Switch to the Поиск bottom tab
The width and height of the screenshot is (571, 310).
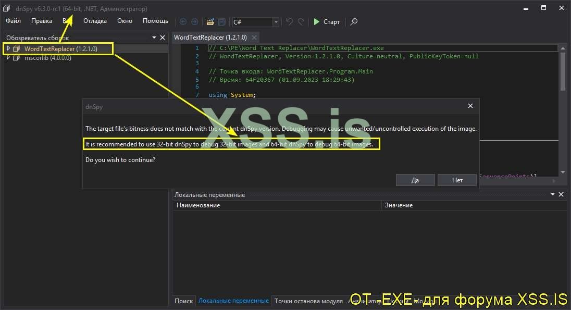click(183, 301)
